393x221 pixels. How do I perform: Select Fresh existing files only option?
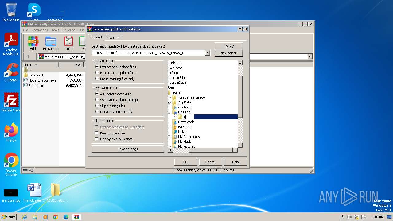tap(115, 79)
